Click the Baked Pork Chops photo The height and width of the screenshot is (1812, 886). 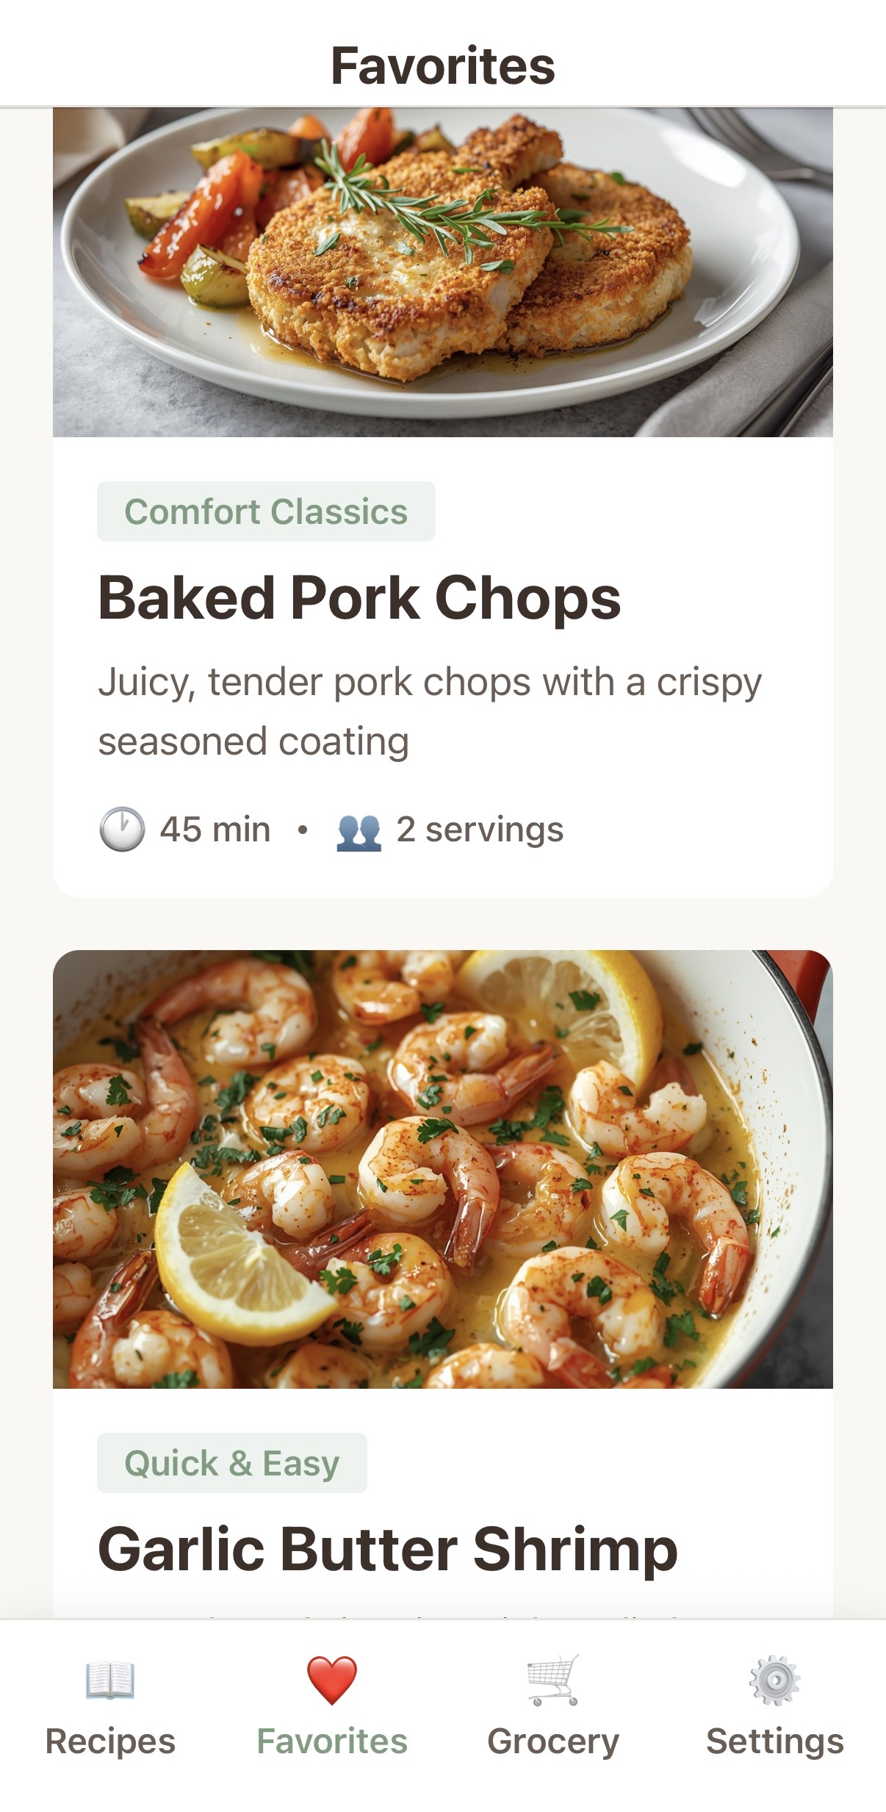(x=443, y=272)
